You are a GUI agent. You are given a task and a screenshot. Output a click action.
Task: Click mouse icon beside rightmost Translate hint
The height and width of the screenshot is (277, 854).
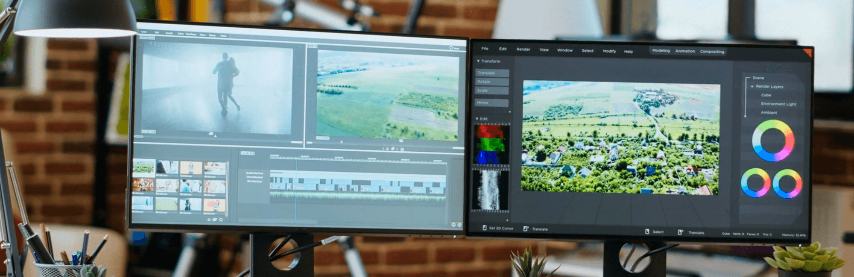pos(680,232)
